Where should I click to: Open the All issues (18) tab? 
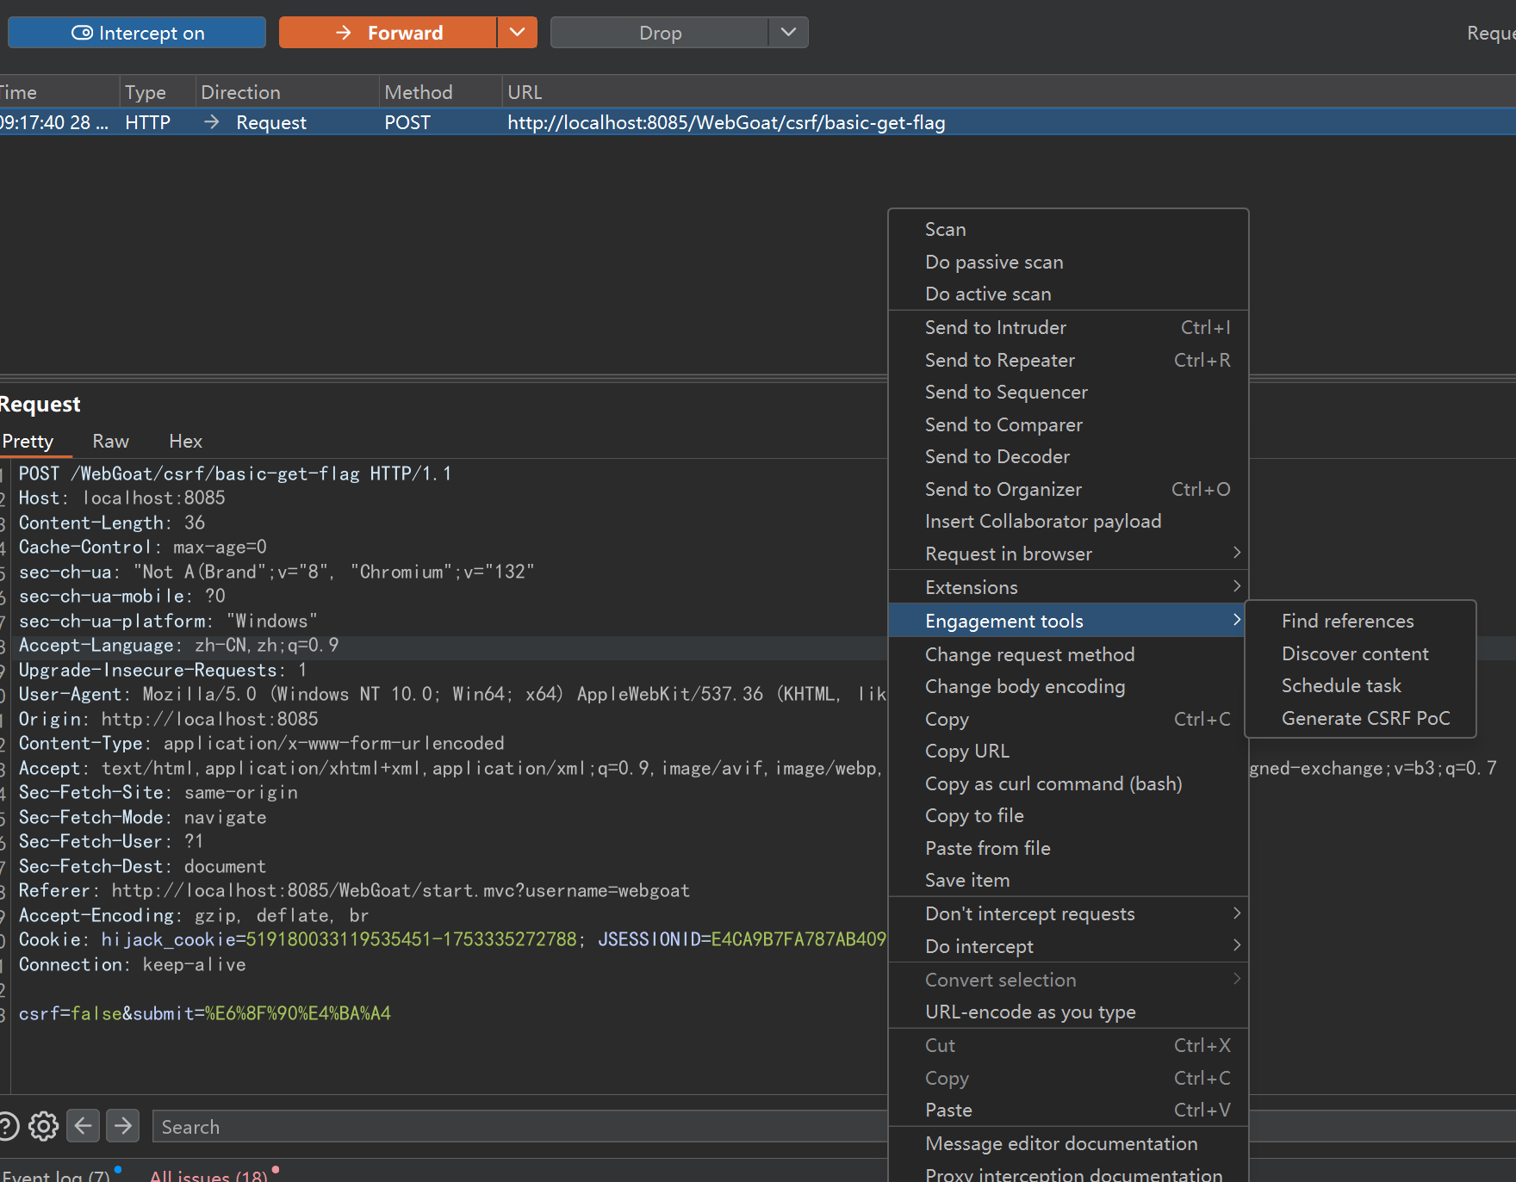(x=208, y=1175)
